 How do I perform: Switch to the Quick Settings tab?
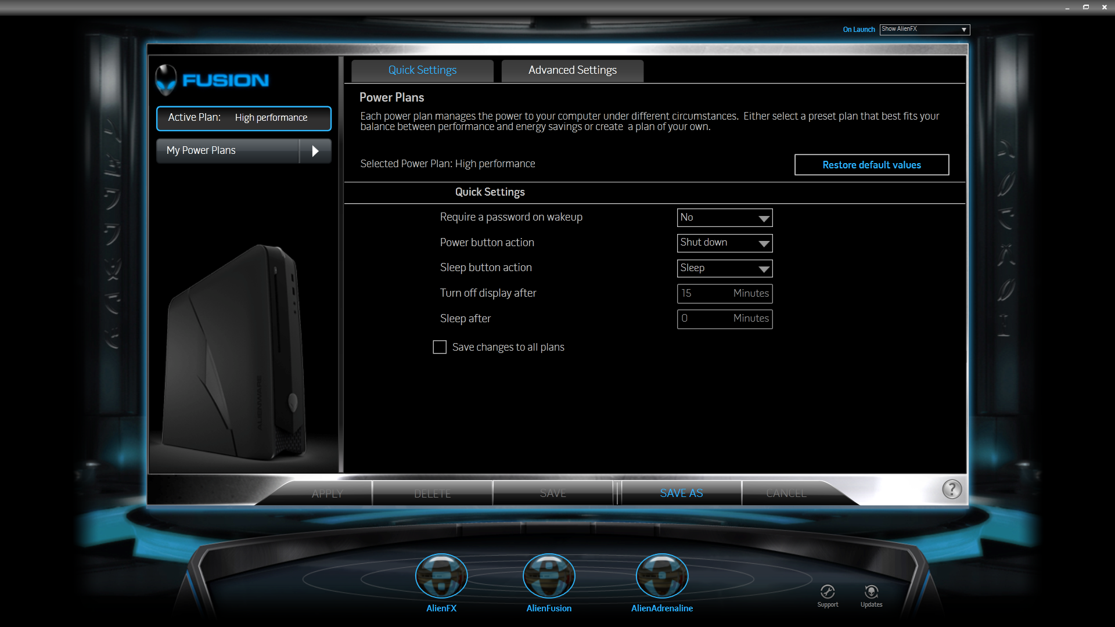pos(422,70)
